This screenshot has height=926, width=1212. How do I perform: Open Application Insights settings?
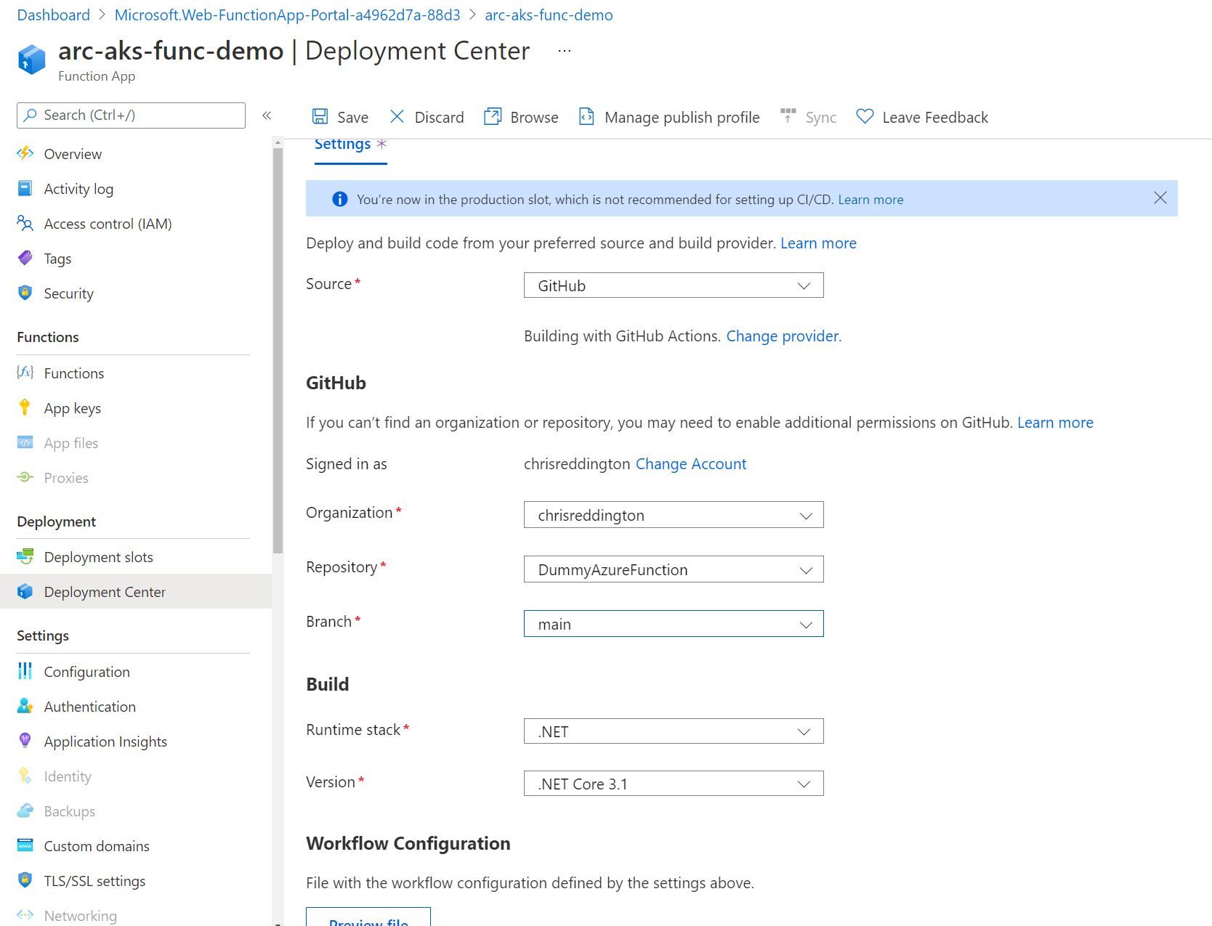pyautogui.click(x=105, y=741)
